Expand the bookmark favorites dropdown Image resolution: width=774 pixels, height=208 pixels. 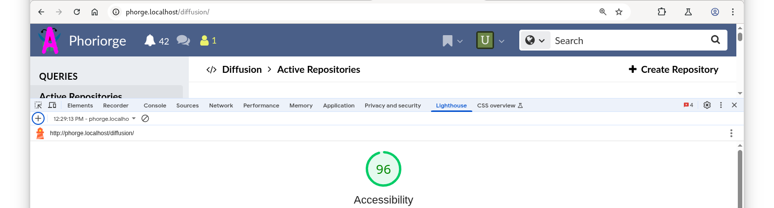452,41
